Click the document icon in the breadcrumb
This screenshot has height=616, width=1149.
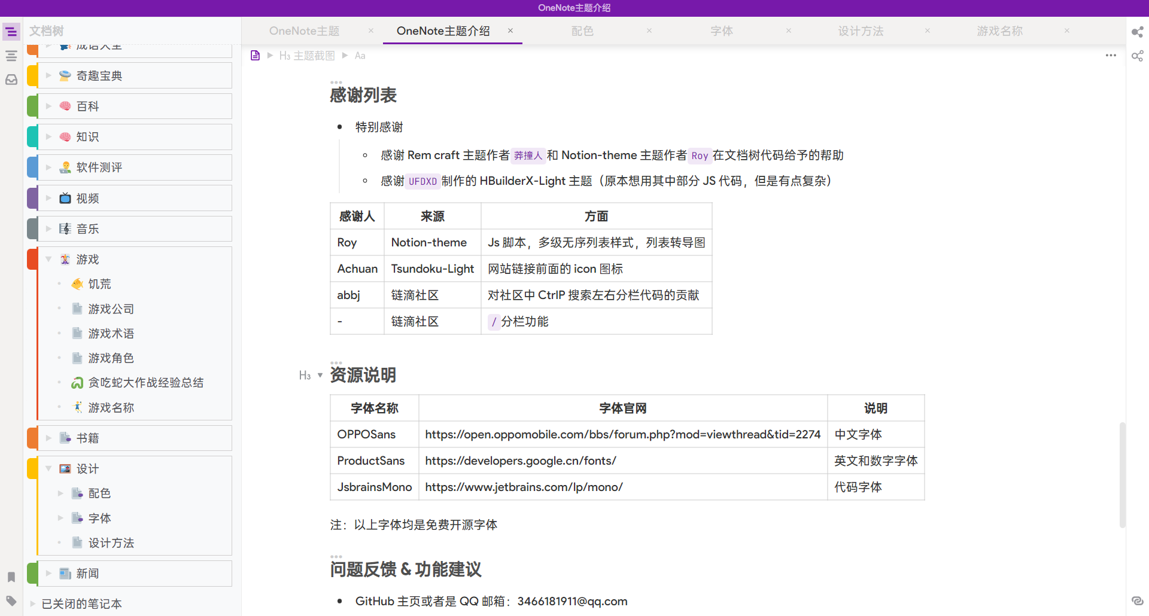click(256, 56)
